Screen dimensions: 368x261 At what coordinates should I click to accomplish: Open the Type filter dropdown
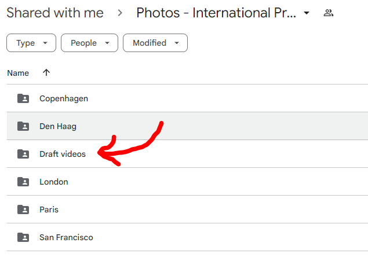[31, 43]
